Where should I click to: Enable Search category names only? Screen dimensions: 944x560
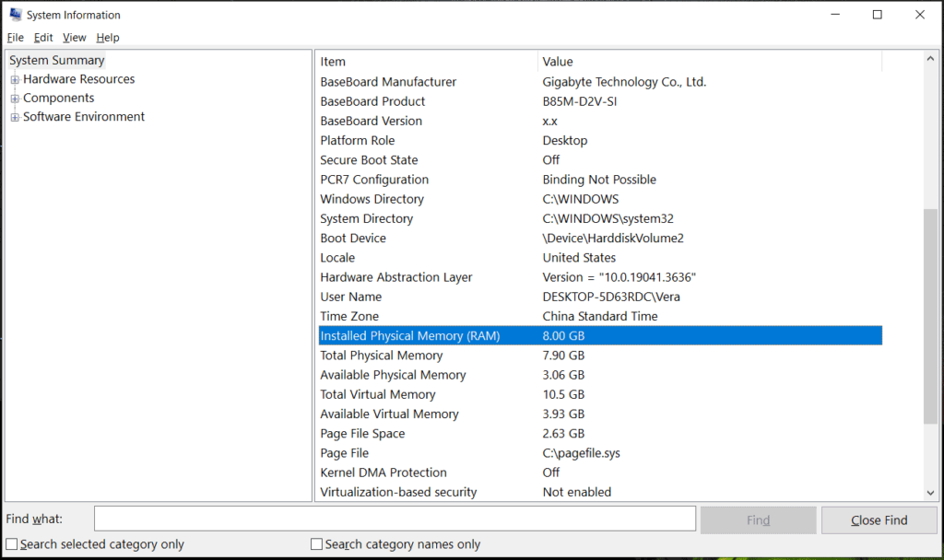click(316, 544)
